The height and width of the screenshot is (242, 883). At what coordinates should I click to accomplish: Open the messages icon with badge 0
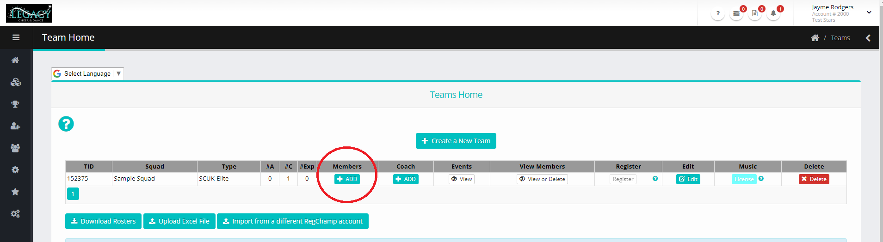(736, 13)
